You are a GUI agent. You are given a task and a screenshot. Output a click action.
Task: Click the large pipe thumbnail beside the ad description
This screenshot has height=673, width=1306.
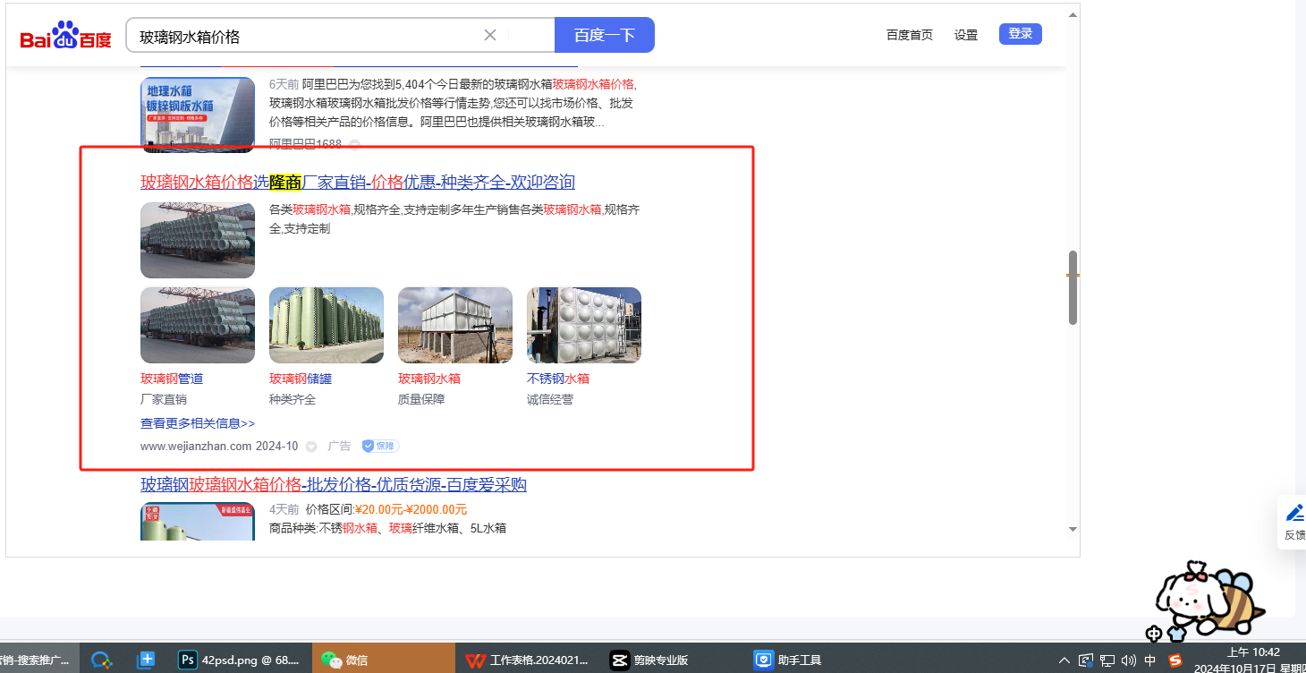(198, 241)
